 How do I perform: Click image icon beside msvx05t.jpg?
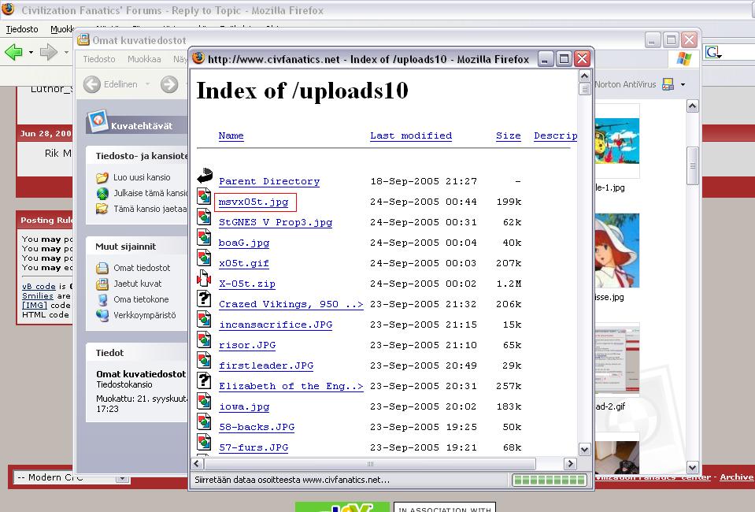tap(204, 196)
